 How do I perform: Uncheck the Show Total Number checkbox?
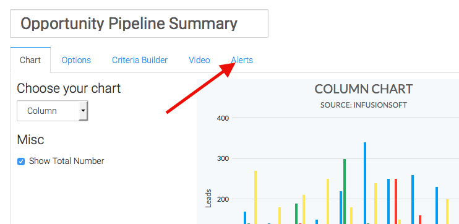tap(21, 162)
